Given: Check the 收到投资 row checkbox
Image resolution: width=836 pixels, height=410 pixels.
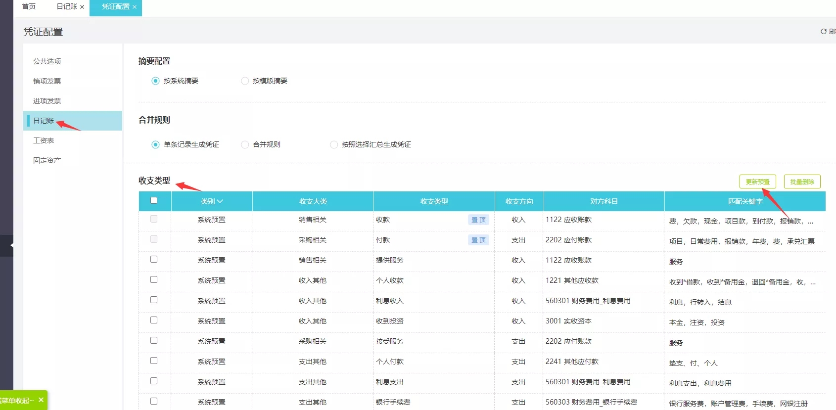Looking at the screenshot, I should point(154,320).
